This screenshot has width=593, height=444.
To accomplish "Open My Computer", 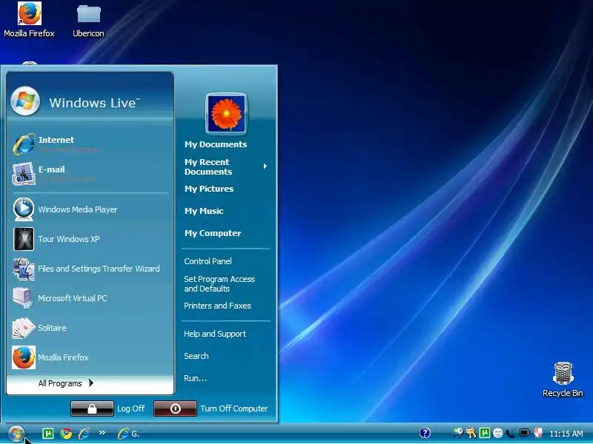I will [213, 233].
